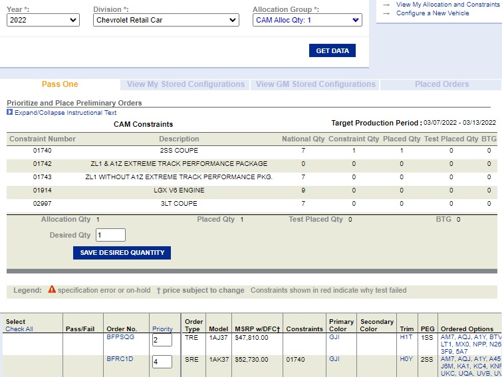Click the Priority column header link
The height and width of the screenshot is (377, 502).
[x=162, y=329]
